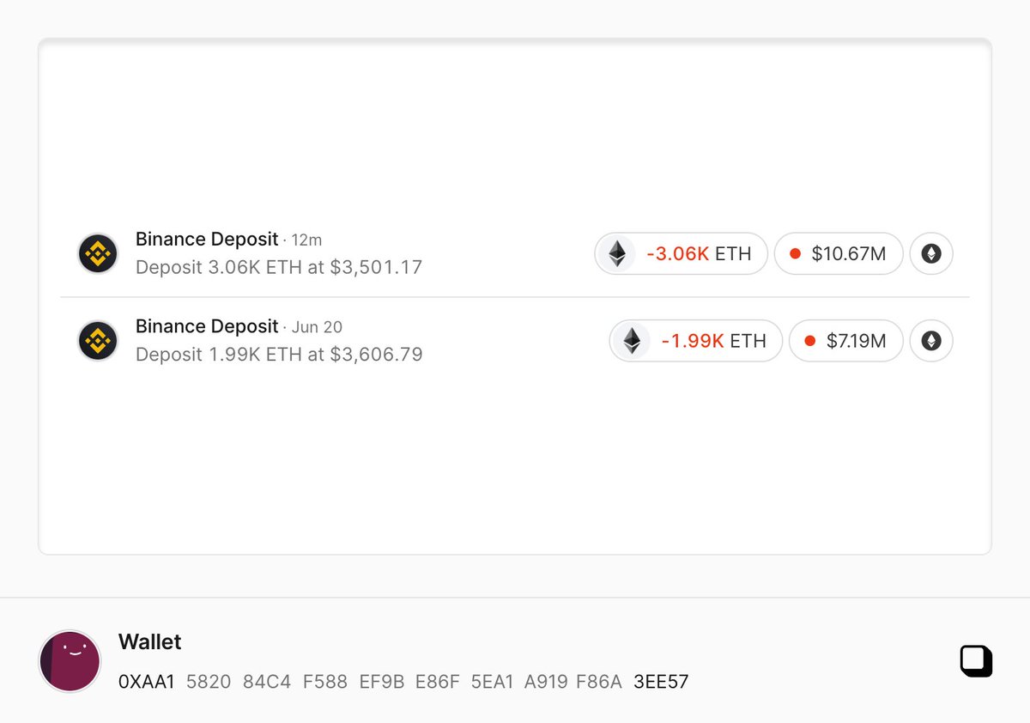1030x723 pixels.
Task: Click the Wallet label heading
Action: click(150, 641)
